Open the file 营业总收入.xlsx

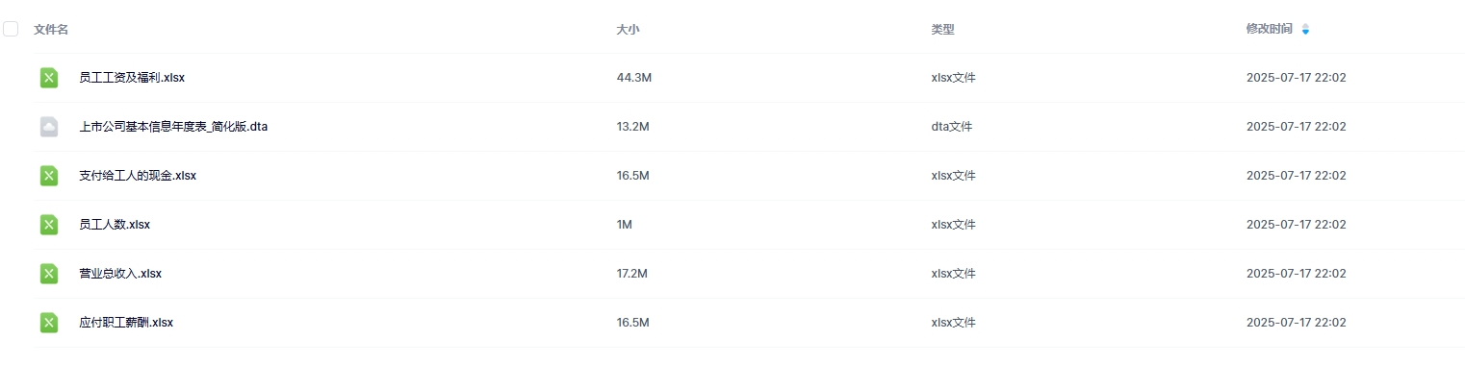[120, 274]
